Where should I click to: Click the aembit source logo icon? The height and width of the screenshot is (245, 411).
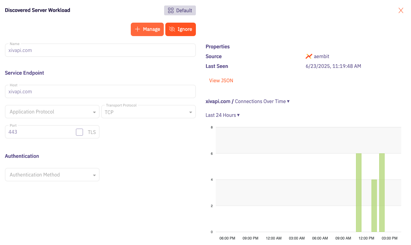pos(309,56)
